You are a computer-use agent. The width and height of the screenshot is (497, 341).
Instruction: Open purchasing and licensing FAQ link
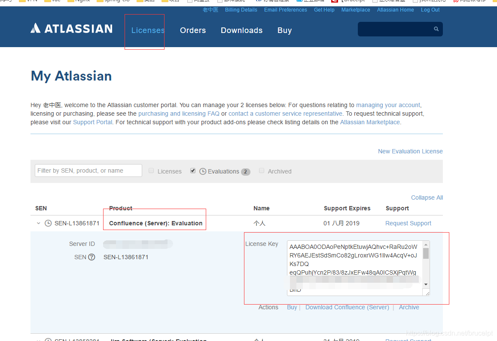tap(179, 114)
